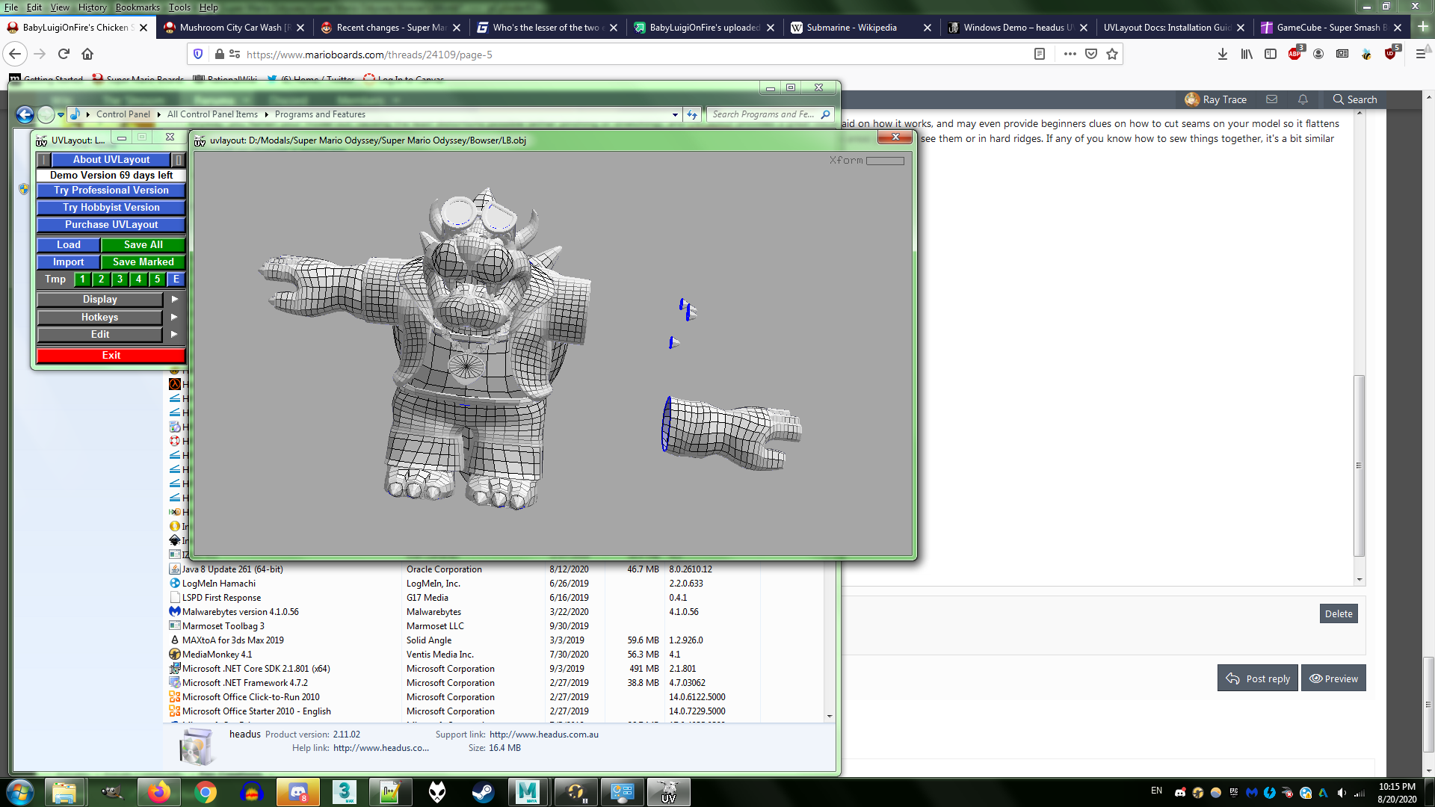The image size is (1435, 807).
Task: Open Firefox hamburger application menu
Action: point(1421,54)
